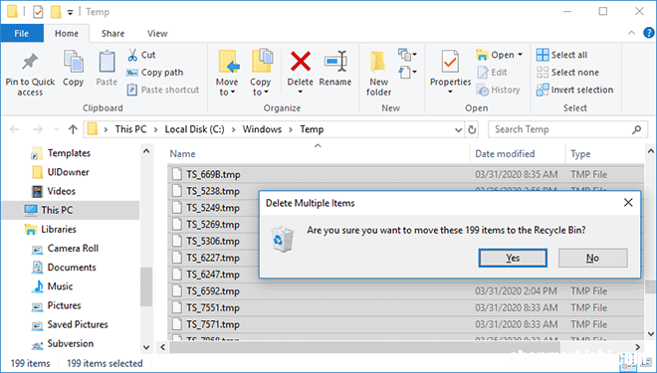The width and height of the screenshot is (657, 373).
Task: Click This PC in the address bar
Action: [130, 129]
